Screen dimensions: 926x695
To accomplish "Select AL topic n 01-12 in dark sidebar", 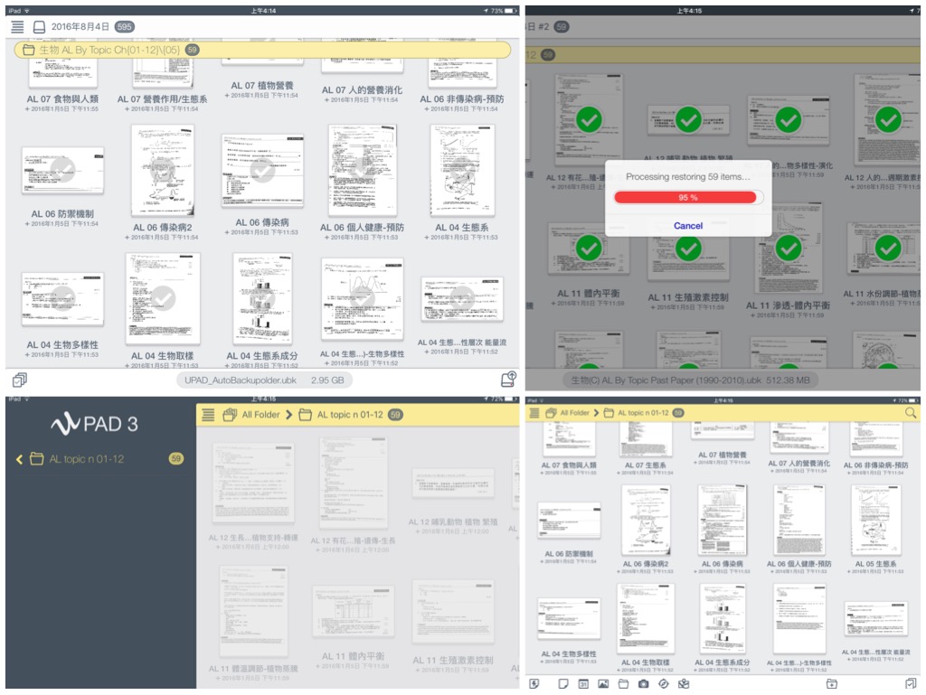I will [x=87, y=459].
